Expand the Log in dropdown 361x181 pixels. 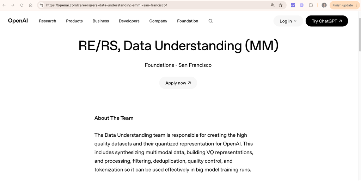(288, 21)
